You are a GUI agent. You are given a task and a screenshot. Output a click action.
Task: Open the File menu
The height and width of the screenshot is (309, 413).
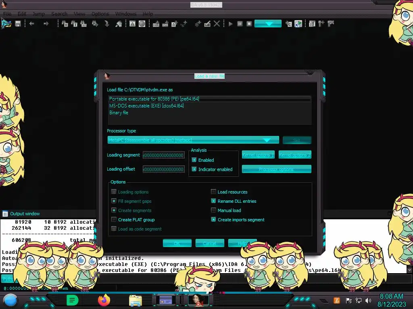7,14
